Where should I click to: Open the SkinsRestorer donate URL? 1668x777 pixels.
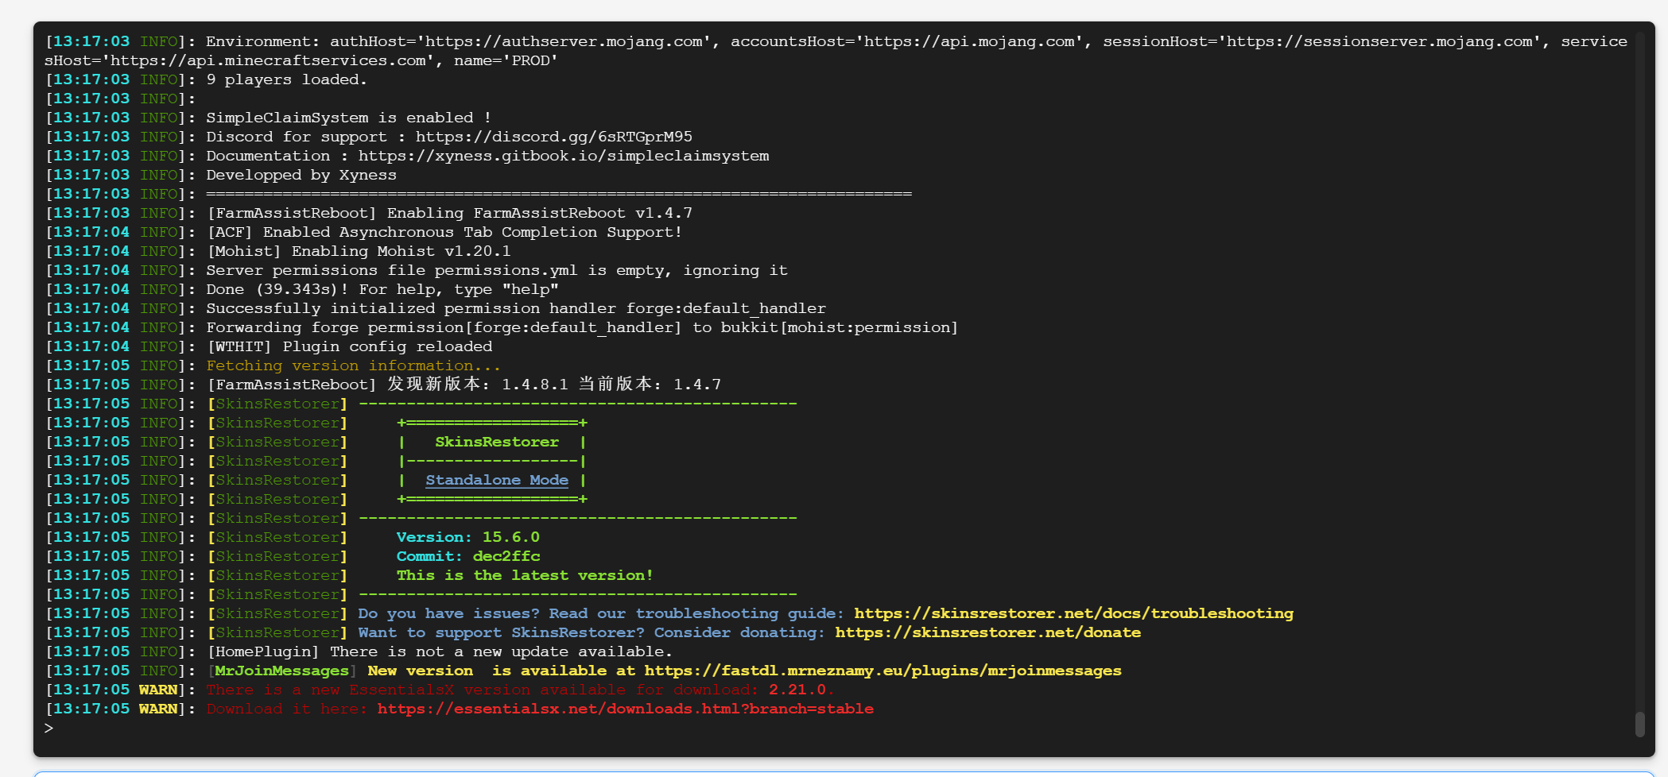987,632
